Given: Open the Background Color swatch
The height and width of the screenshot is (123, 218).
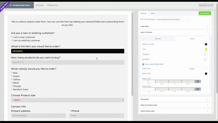Looking at the screenshot, I should (x=206, y=44).
